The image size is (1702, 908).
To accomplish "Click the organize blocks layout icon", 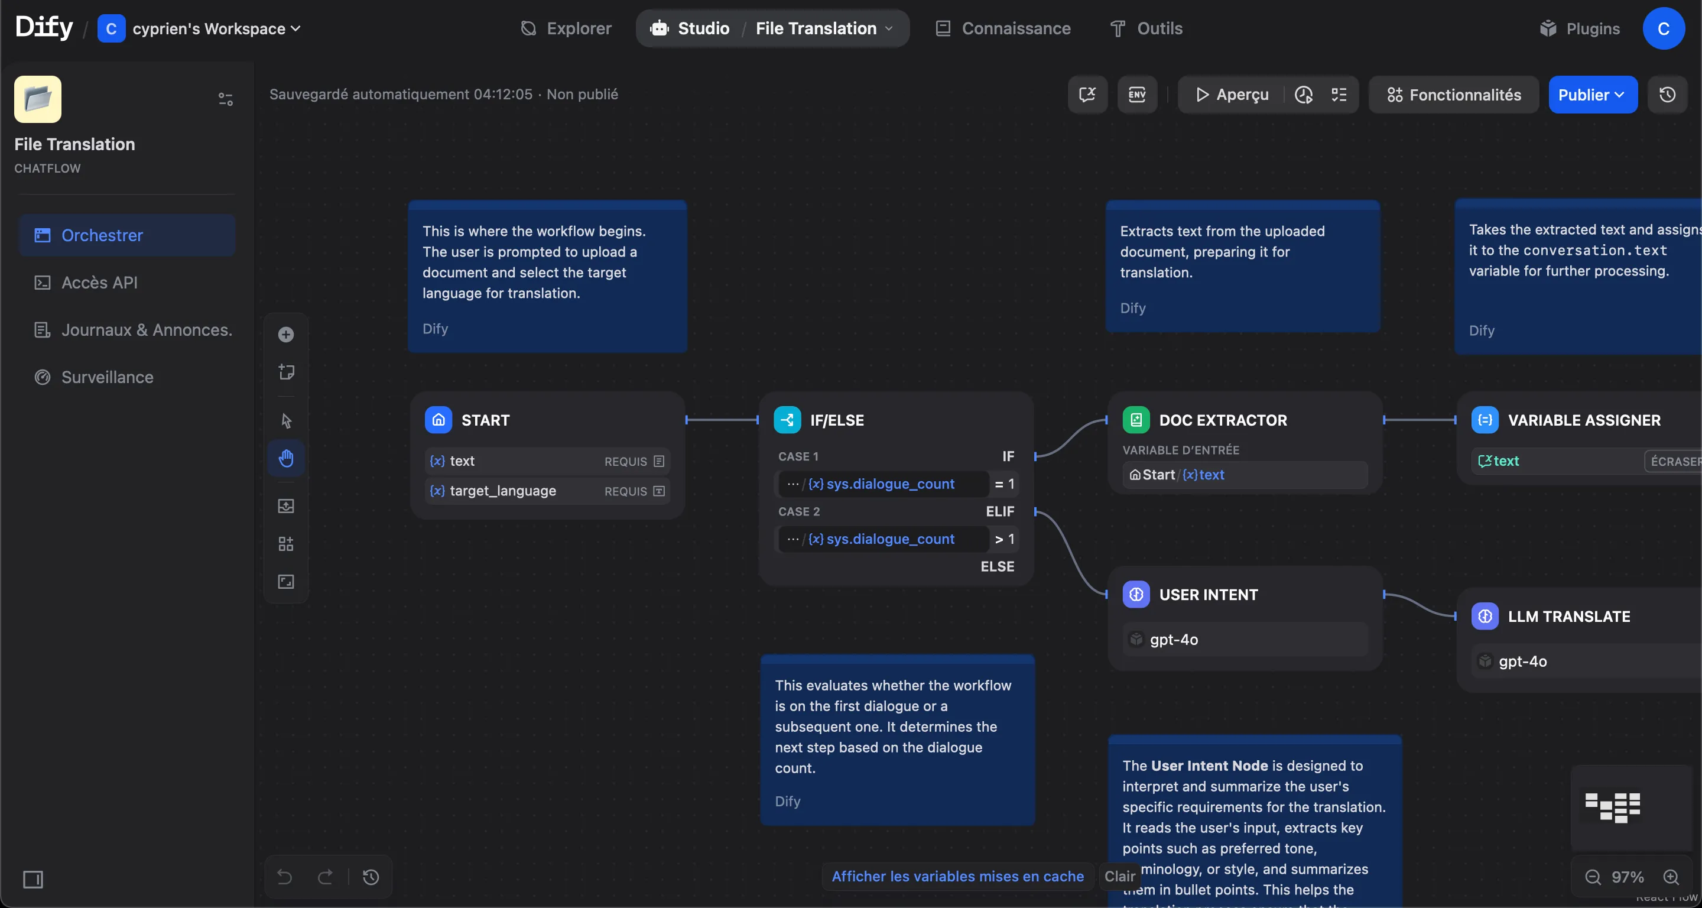I will tap(285, 544).
